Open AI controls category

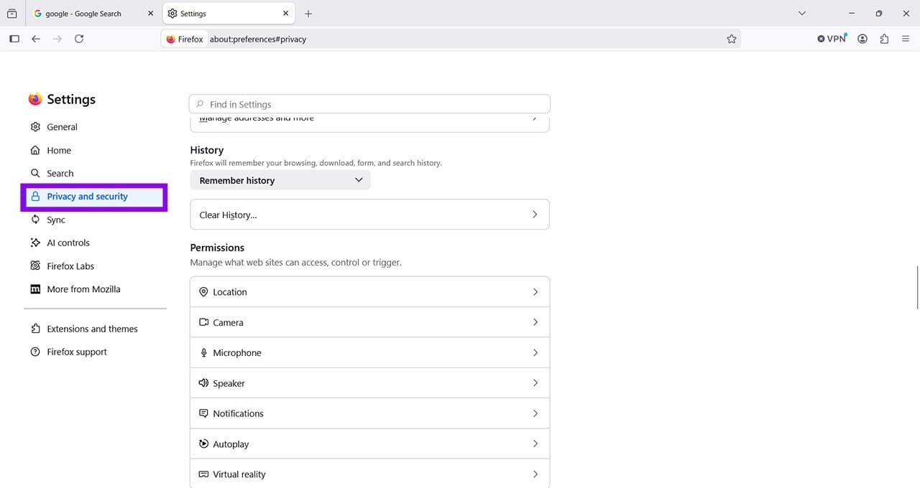pyautogui.click(x=93, y=243)
